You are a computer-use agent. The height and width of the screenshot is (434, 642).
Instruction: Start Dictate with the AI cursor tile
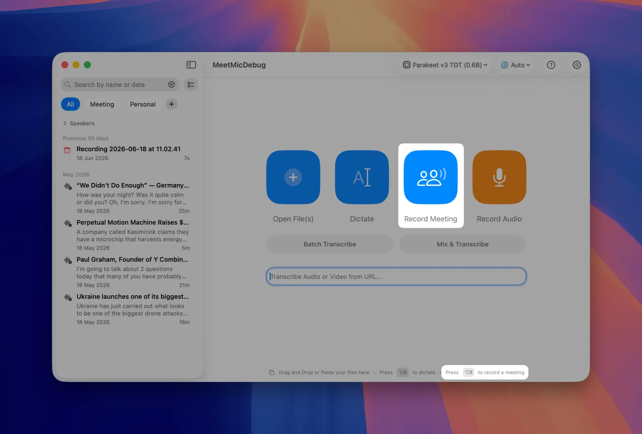tap(362, 177)
